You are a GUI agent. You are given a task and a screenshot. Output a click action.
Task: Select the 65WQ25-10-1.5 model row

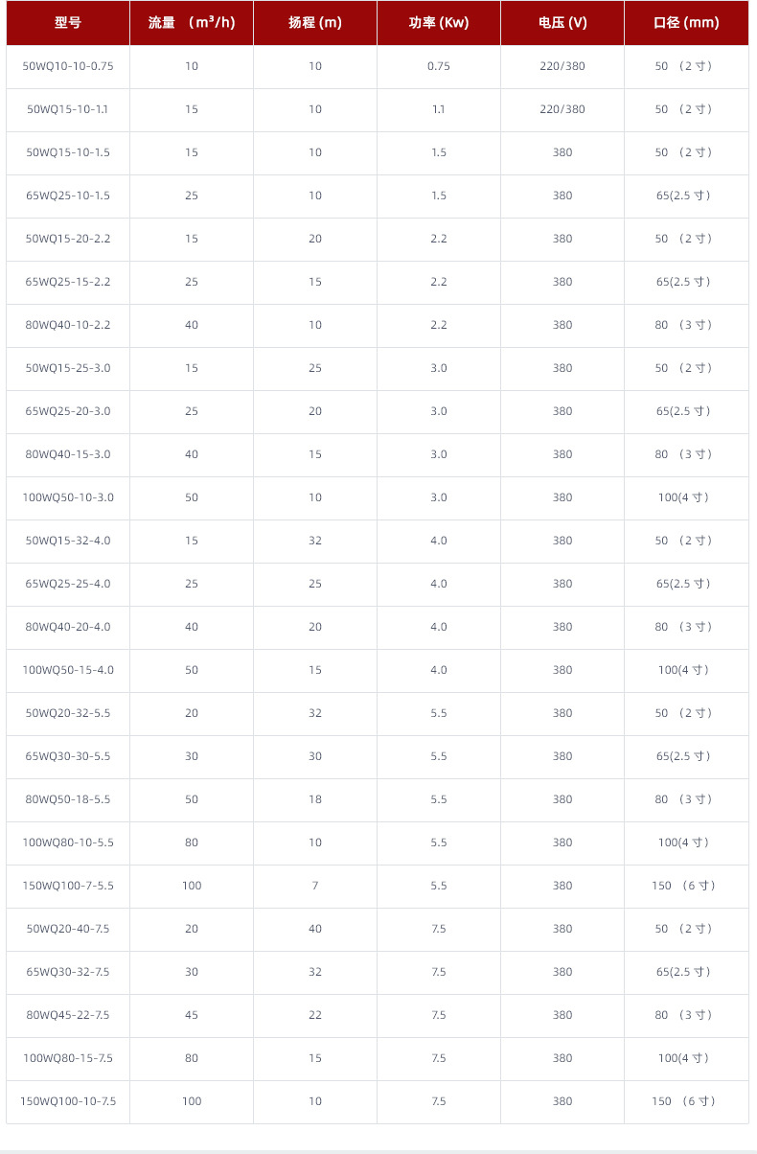68,196
